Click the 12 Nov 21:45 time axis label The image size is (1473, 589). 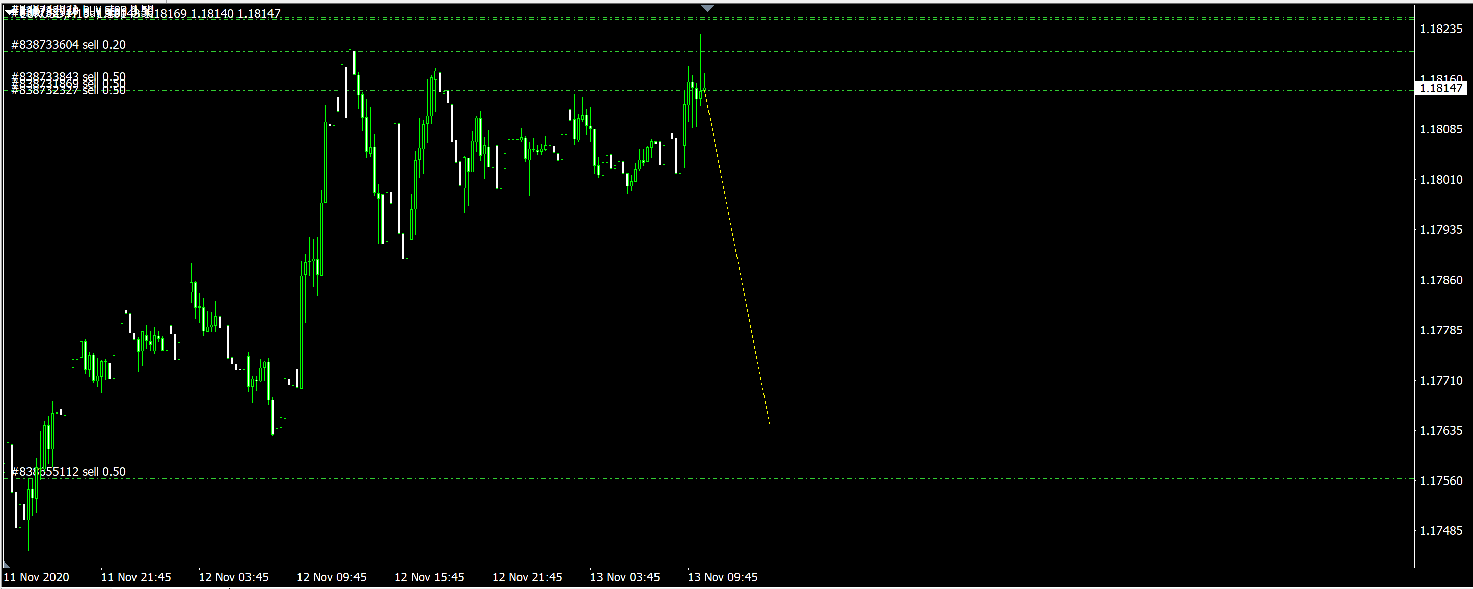527,577
